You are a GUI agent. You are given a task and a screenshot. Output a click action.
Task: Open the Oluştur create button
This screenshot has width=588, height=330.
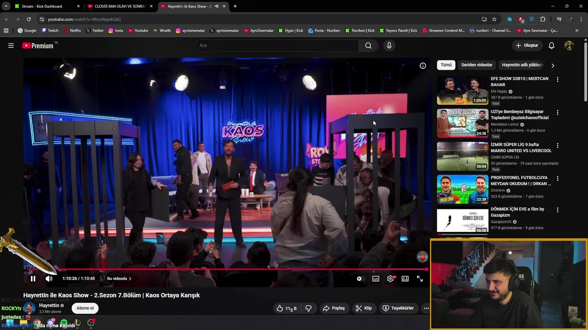526,45
